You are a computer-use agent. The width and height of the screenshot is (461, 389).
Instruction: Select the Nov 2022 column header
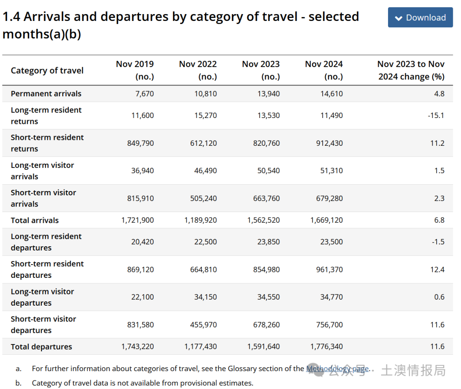point(198,70)
